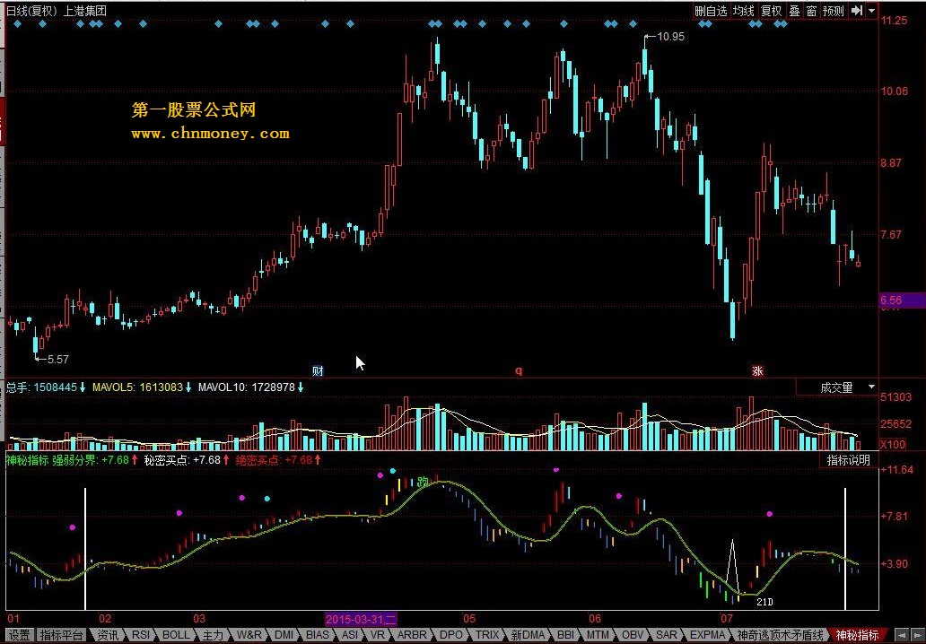Viewport: 926px width, 644px height.
Task: Select the ARBR indicator tab
Action: (x=412, y=635)
